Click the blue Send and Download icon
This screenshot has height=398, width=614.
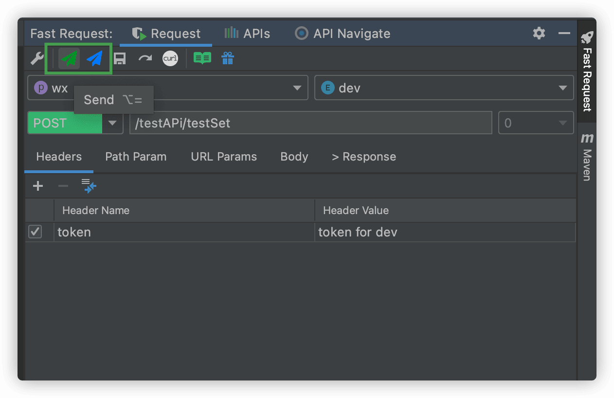point(95,59)
